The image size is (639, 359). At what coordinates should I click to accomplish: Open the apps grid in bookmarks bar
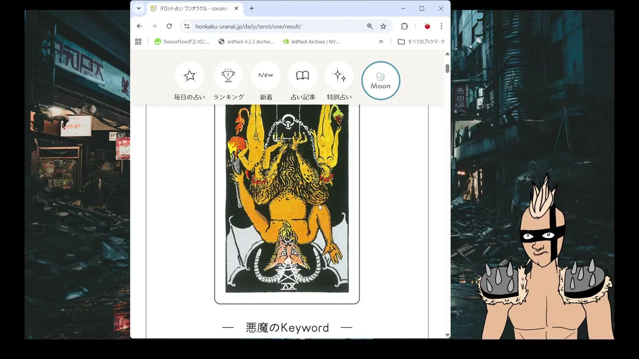pyautogui.click(x=138, y=42)
